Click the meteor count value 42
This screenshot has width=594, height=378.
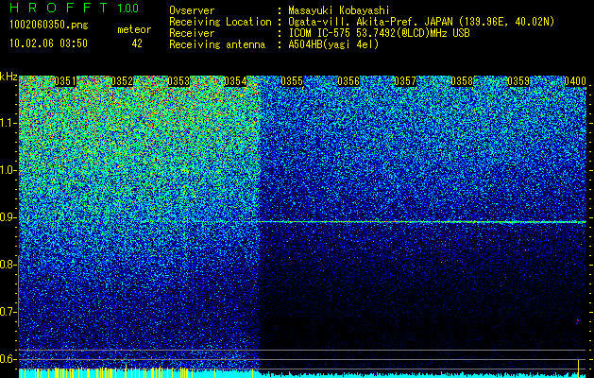tap(137, 43)
